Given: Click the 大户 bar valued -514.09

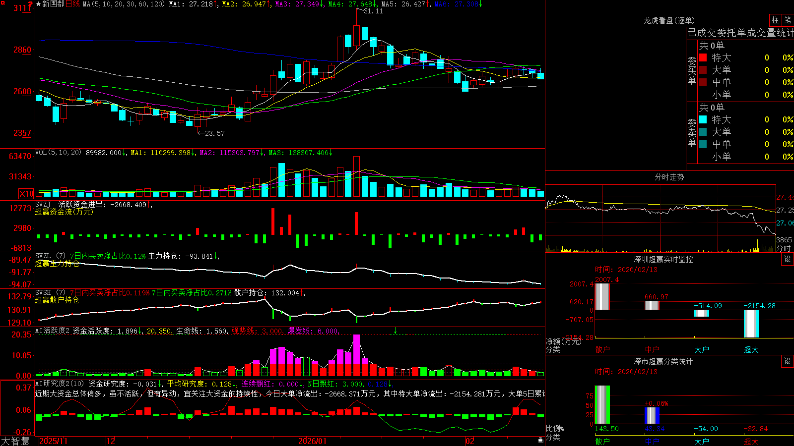Looking at the screenshot, I should [x=701, y=313].
